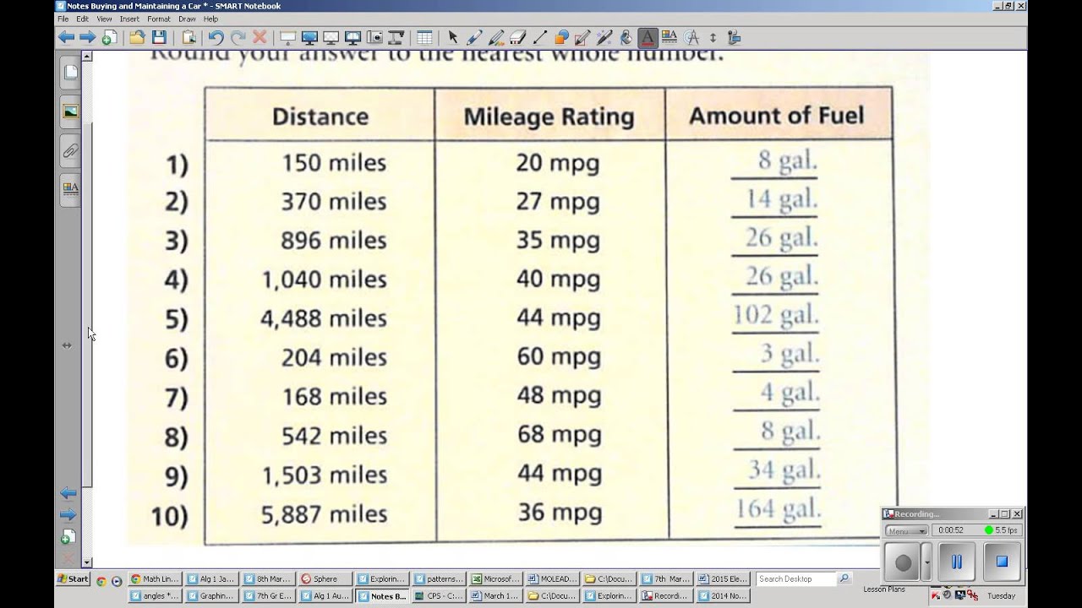Click the desktop search magnifier button

coord(844,579)
